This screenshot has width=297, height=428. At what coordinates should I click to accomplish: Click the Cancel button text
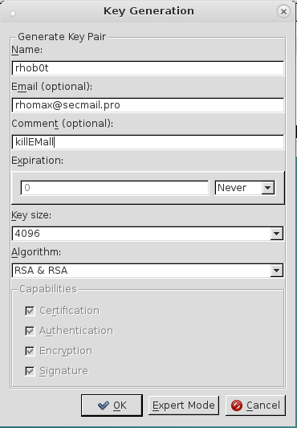click(x=263, y=406)
